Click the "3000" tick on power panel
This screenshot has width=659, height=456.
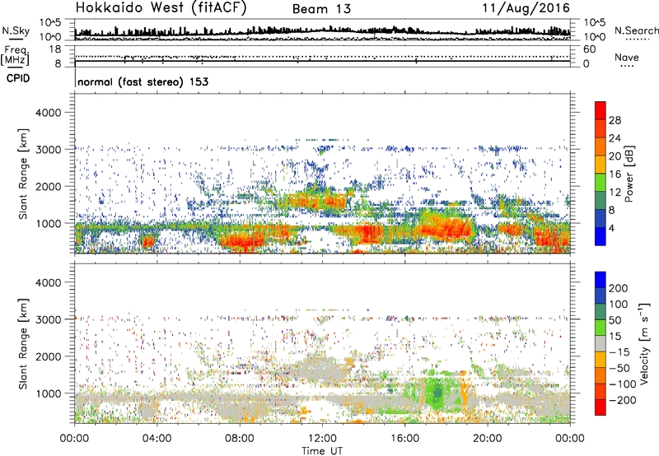pyautogui.click(x=48, y=150)
